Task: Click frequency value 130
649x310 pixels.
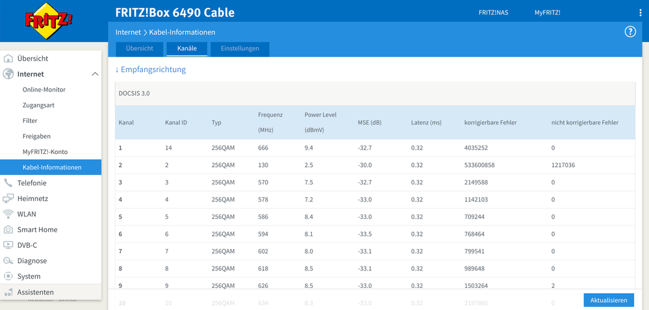Action: (x=263, y=165)
